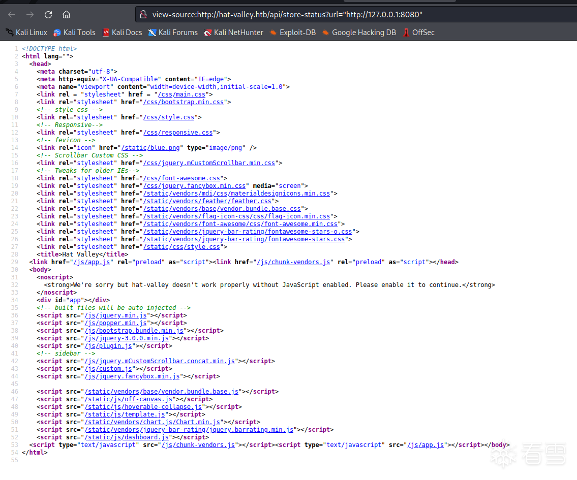Open the /js/jquery.fancybox.min.js link

coord(132,376)
